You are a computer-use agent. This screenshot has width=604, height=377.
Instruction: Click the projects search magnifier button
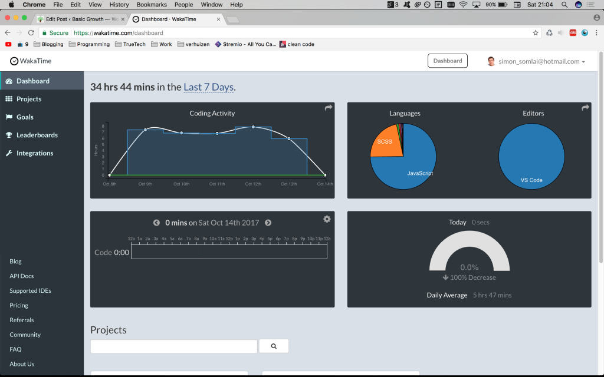[274, 346]
